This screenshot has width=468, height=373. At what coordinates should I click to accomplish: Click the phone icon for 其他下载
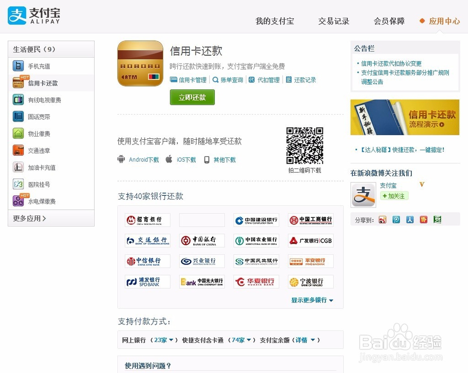(x=206, y=160)
